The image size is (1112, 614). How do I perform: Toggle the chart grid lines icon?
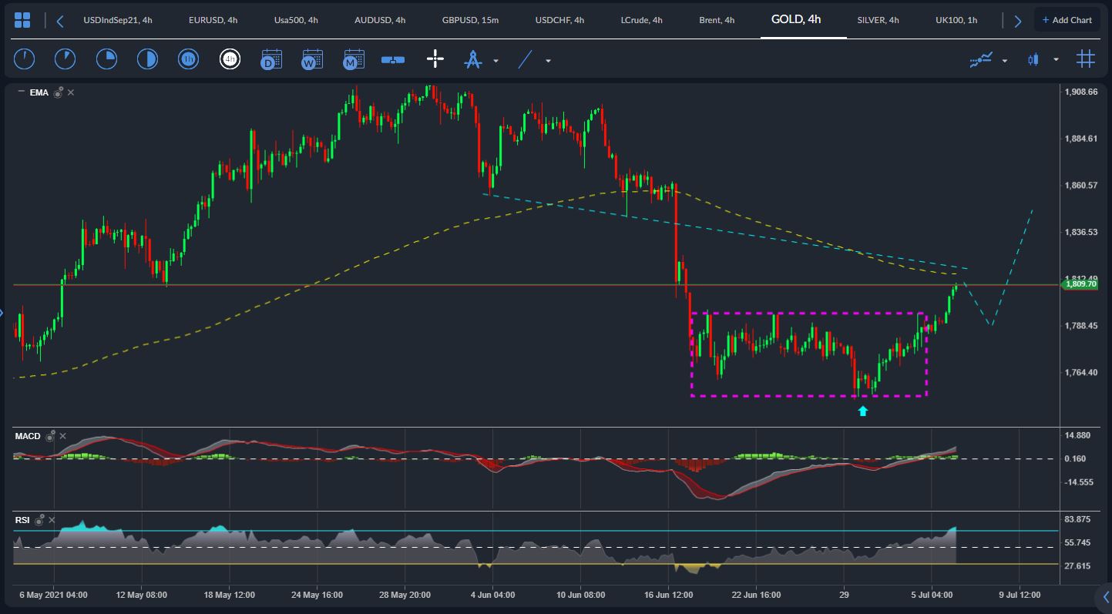1086,59
